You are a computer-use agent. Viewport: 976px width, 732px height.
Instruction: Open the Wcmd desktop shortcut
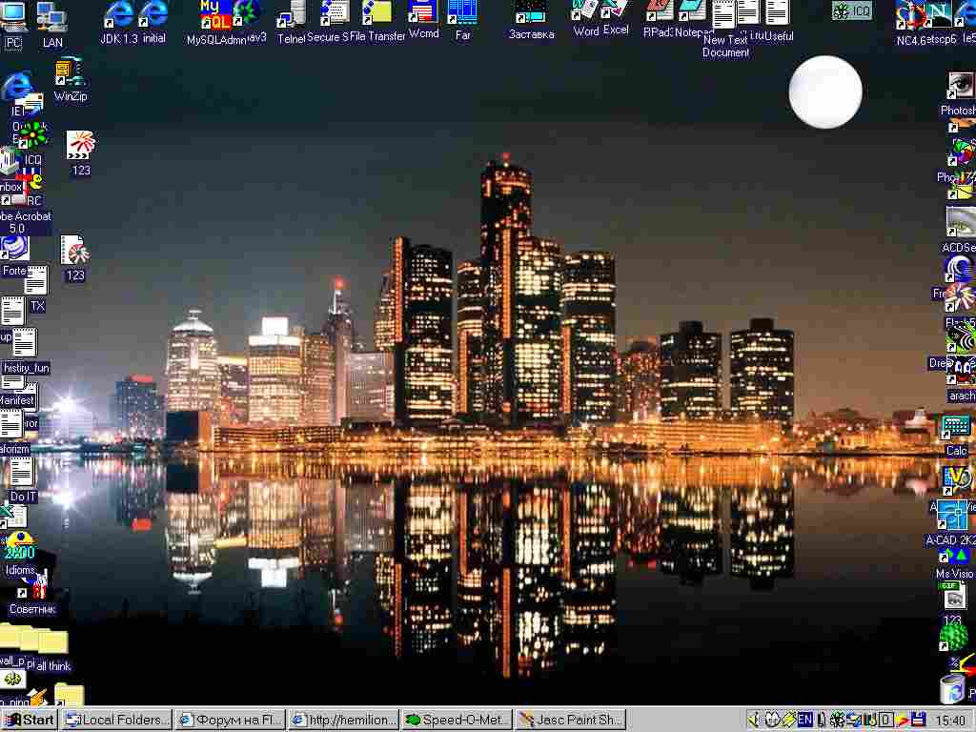tap(423, 19)
